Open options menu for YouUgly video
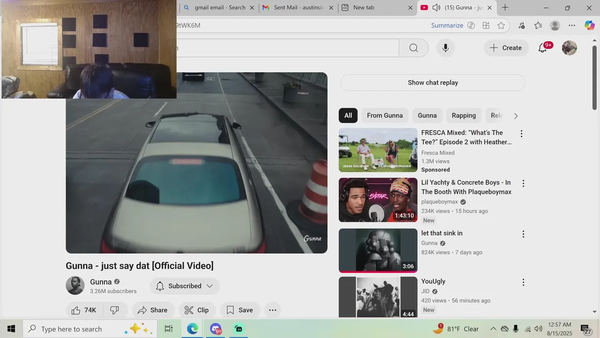600x338 pixels. click(523, 283)
